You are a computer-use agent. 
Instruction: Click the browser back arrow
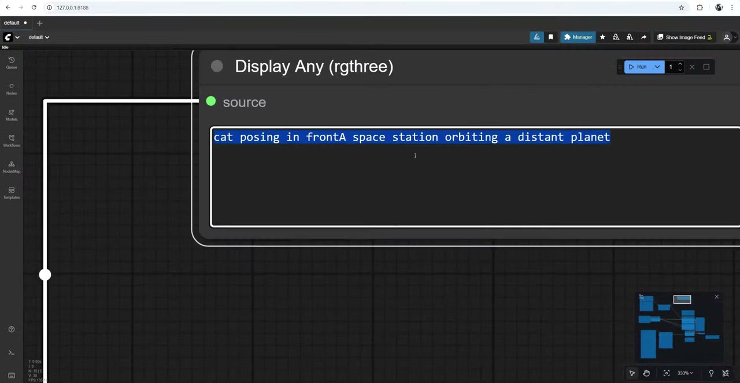8,8
